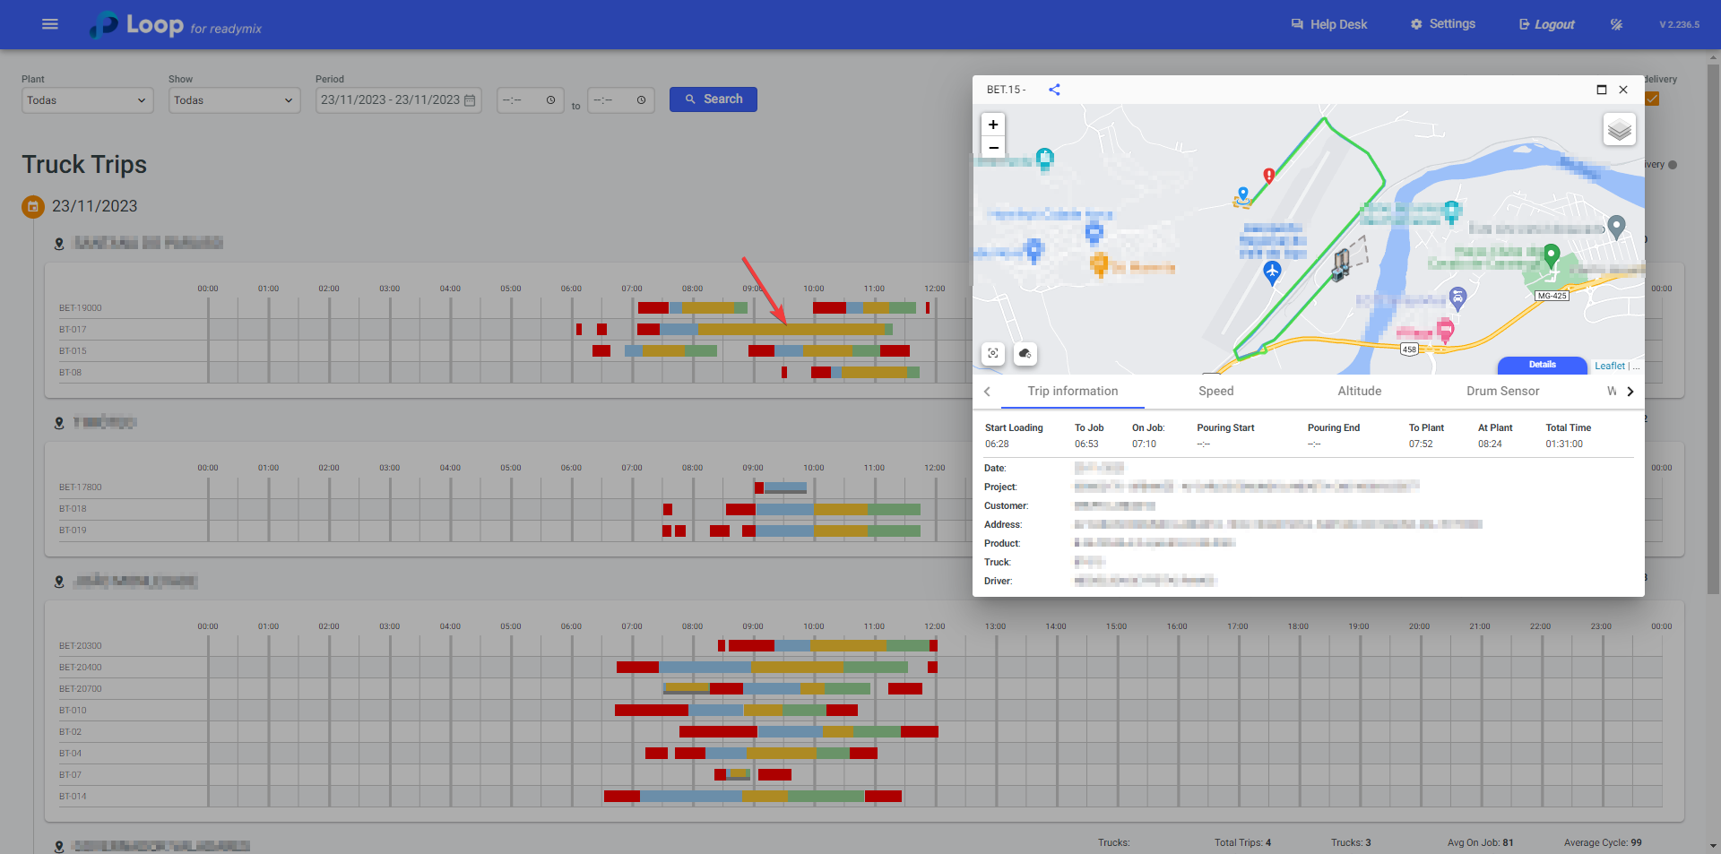
Task: Click the share icon beside BET.15
Action: click(x=1054, y=90)
